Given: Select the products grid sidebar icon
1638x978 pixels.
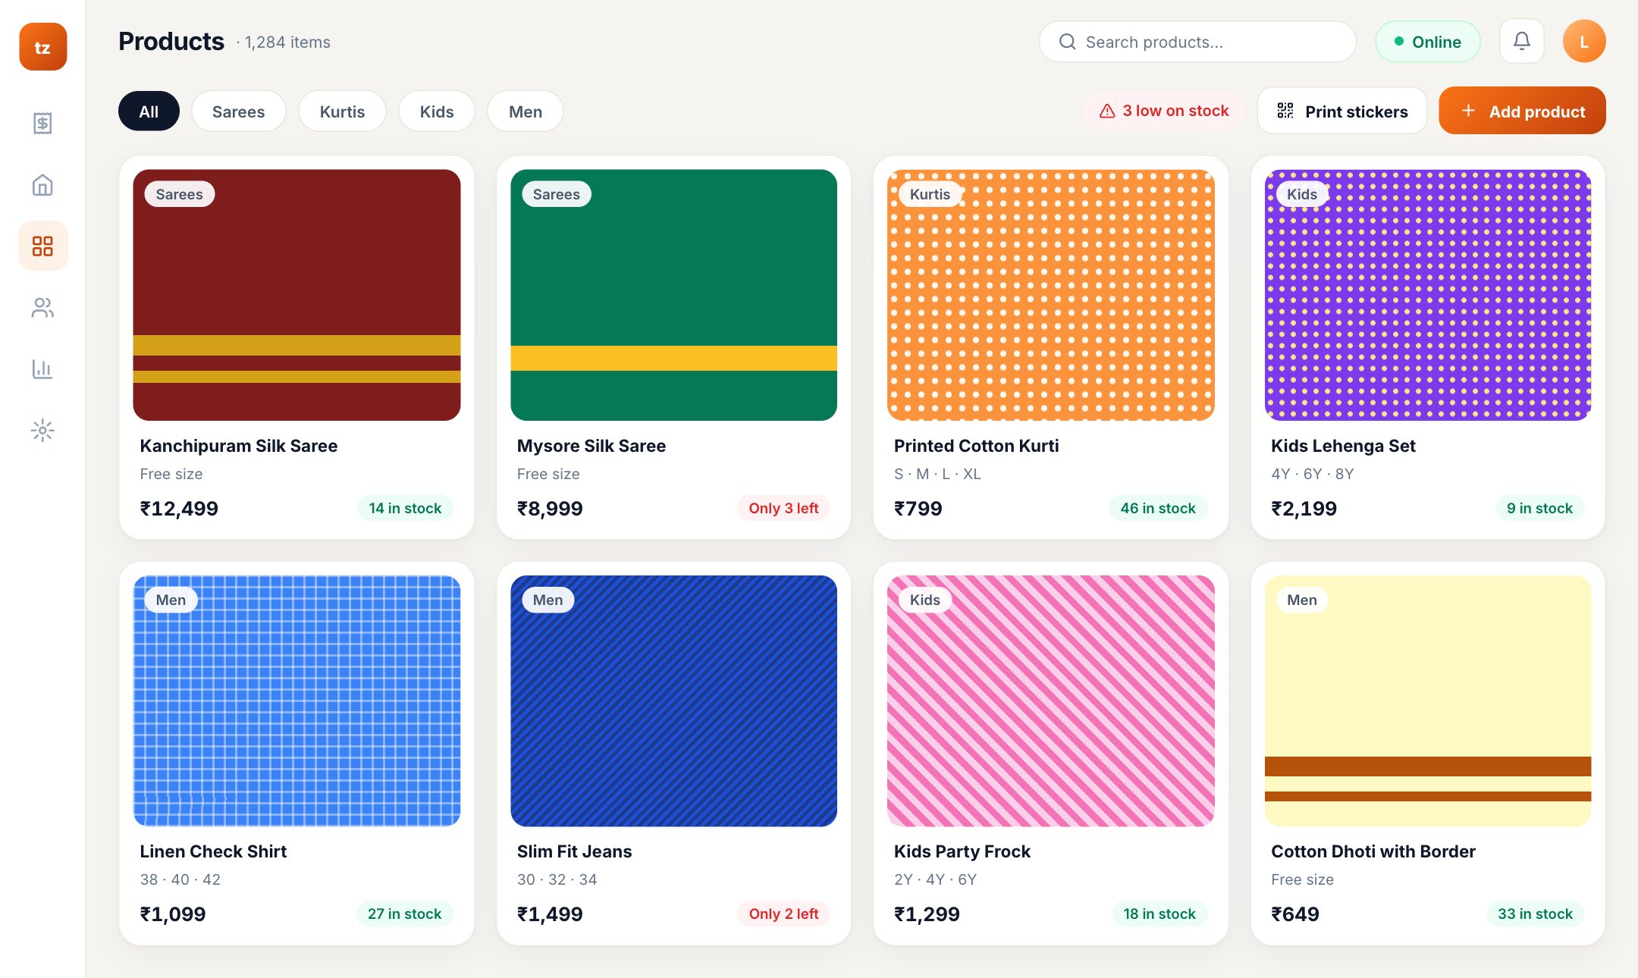Looking at the screenshot, I should tap(42, 246).
